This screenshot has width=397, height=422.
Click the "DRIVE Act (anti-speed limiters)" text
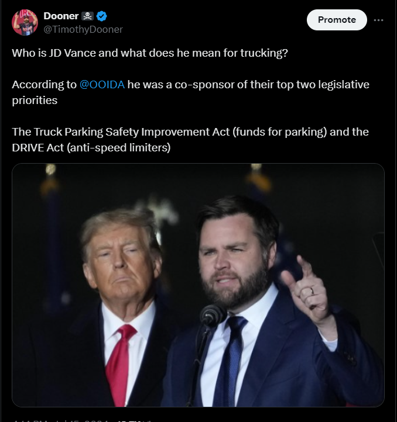(x=91, y=148)
